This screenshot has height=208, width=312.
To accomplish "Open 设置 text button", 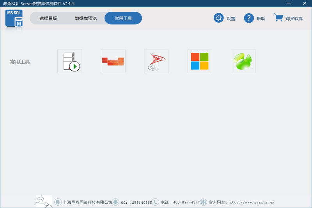I will [231, 19].
